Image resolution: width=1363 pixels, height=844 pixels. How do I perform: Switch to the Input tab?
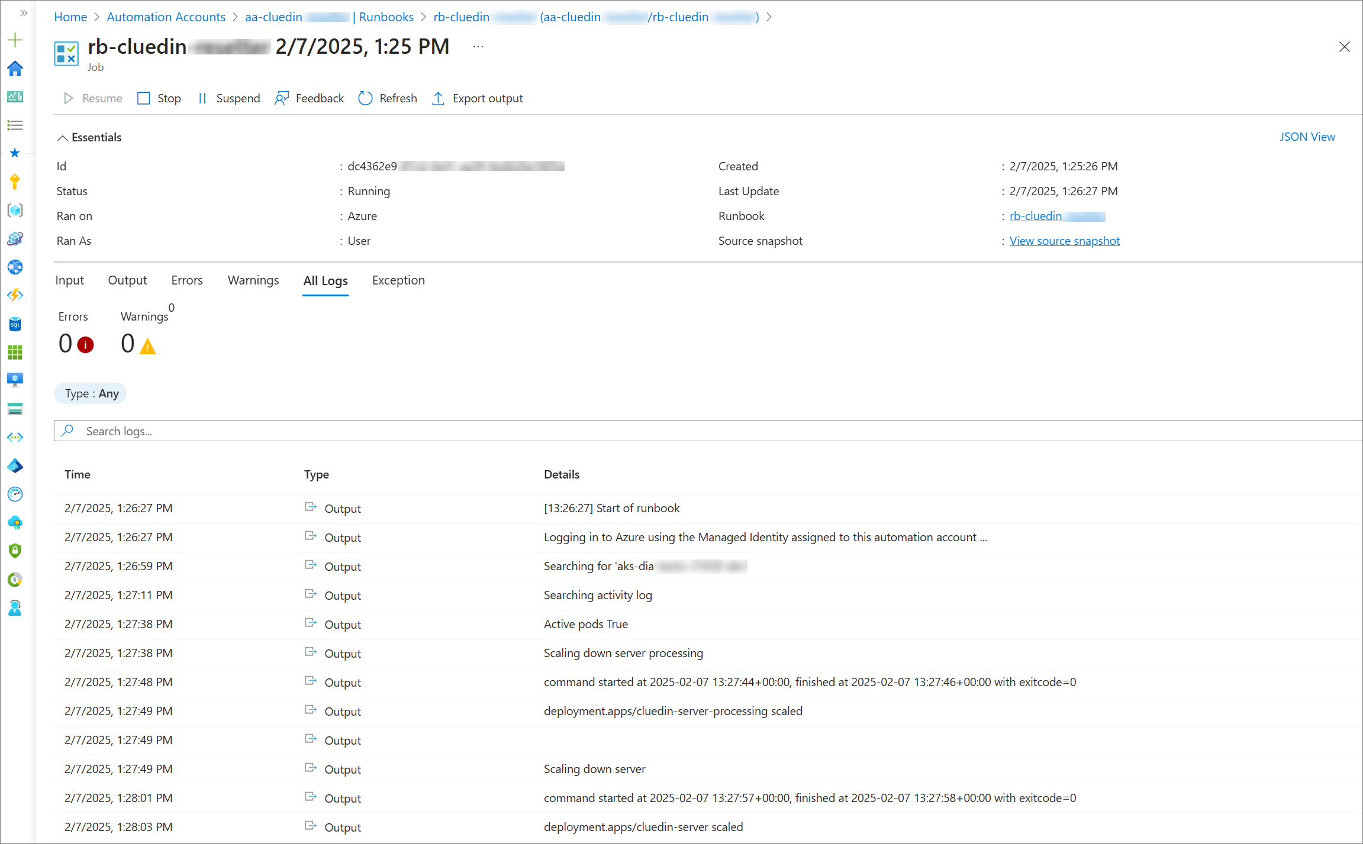[x=69, y=280]
